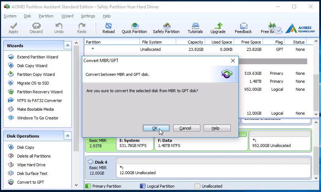Select the 952.00GB Unallocated block
321x192 pixels.
pyautogui.click(x=280, y=141)
